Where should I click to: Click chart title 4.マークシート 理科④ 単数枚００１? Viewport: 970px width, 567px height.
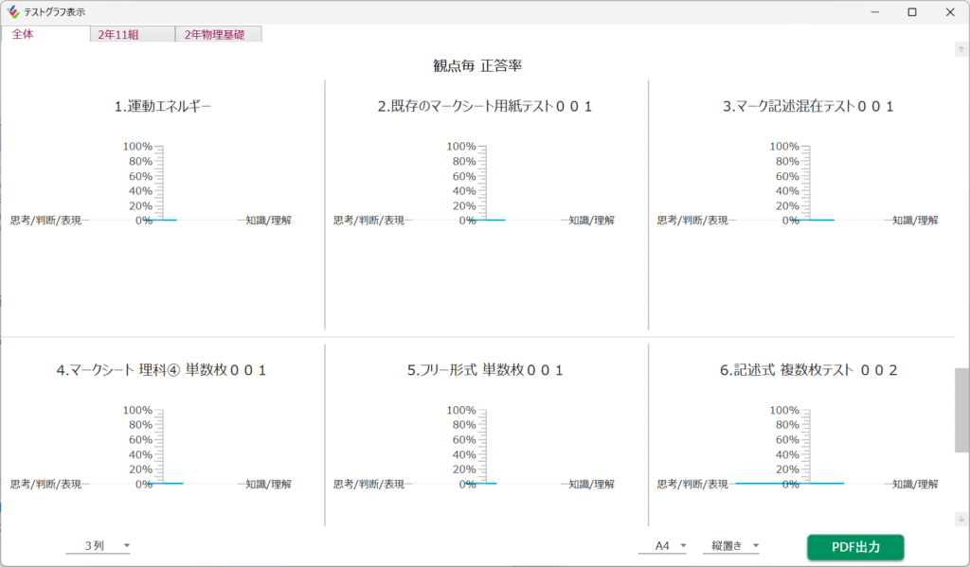tap(161, 370)
